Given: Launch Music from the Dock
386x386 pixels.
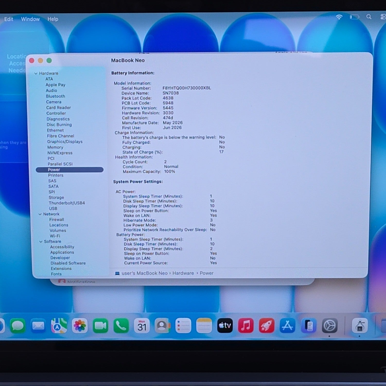Looking at the screenshot, I should (x=246, y=326).
